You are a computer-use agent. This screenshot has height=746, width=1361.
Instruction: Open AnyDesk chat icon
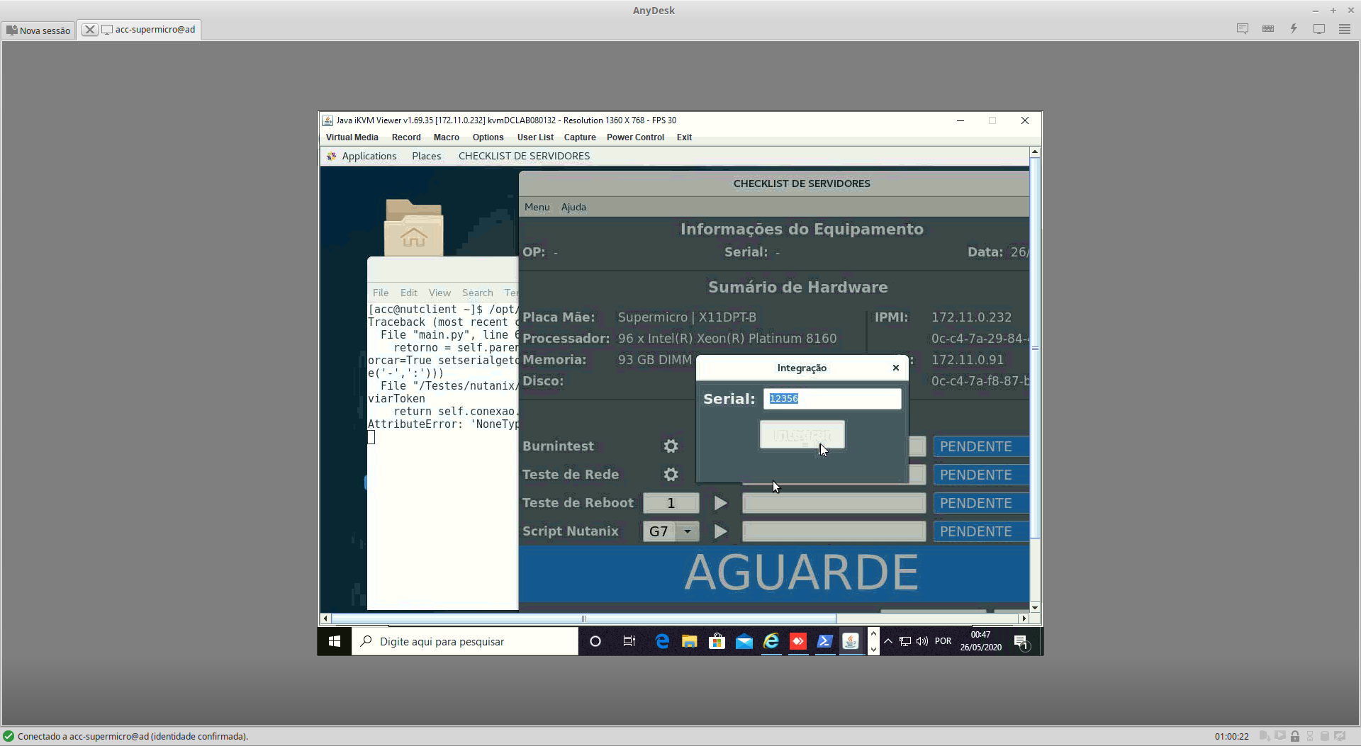coord(1243,29)
